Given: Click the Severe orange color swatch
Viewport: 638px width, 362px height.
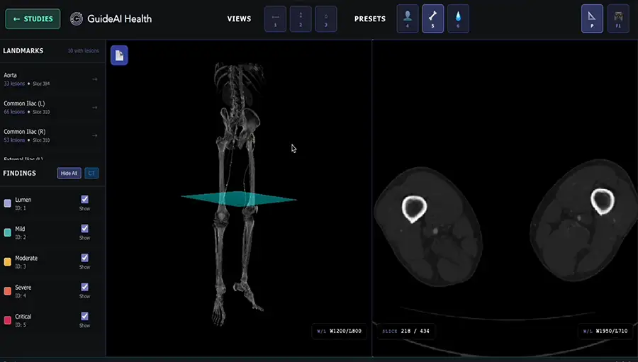Looking at the screenshot, I should coord(7,291).
